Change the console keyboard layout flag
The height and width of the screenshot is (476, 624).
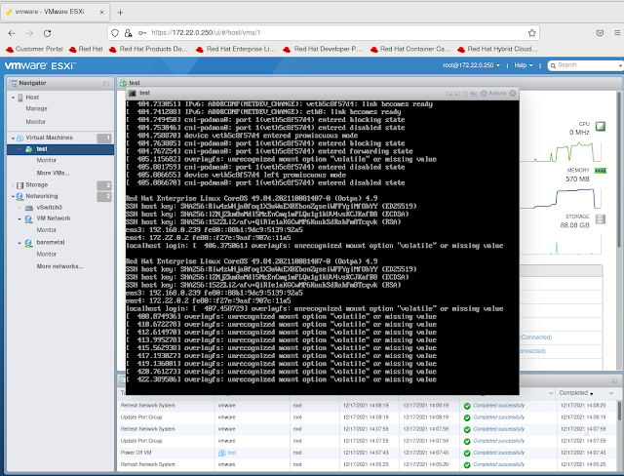coord(473,94)
